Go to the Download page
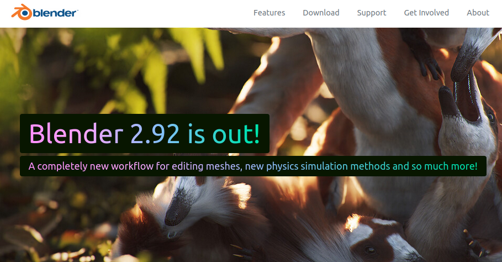Screen dimensions: 502x262 pyautogui.click(x=321, y=13)
